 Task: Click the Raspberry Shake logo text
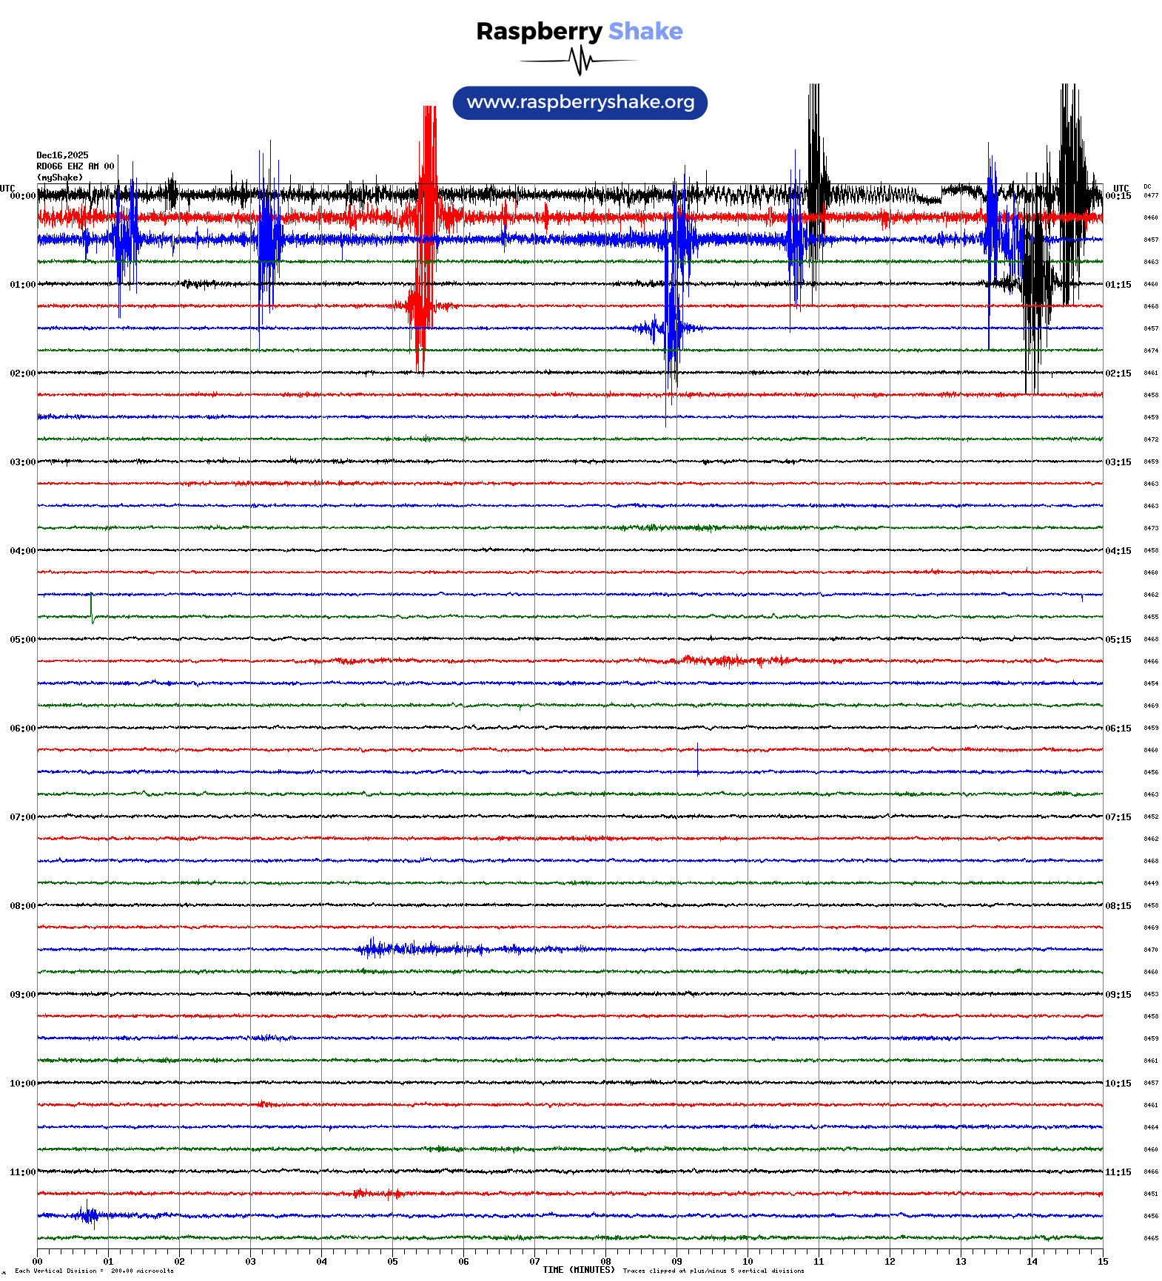click(x=580, y=32)
